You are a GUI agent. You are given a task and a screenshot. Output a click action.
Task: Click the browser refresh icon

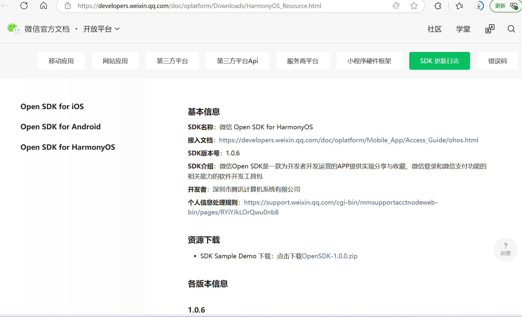pos(24,6)
